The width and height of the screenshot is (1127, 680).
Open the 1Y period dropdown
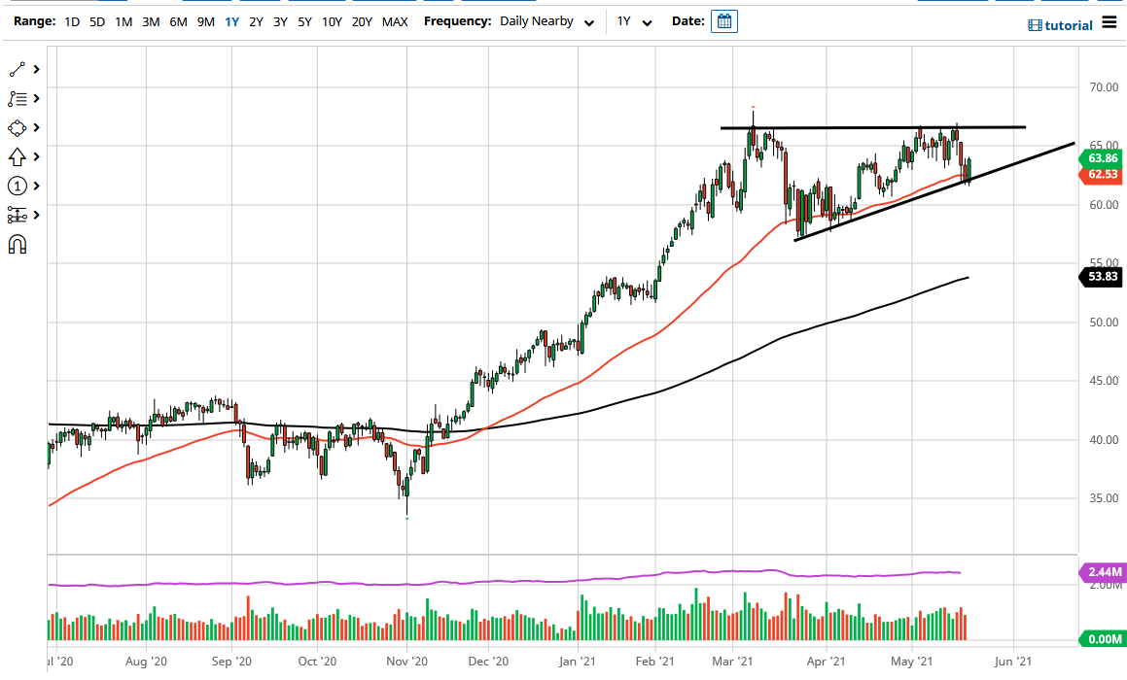point(633,20)
